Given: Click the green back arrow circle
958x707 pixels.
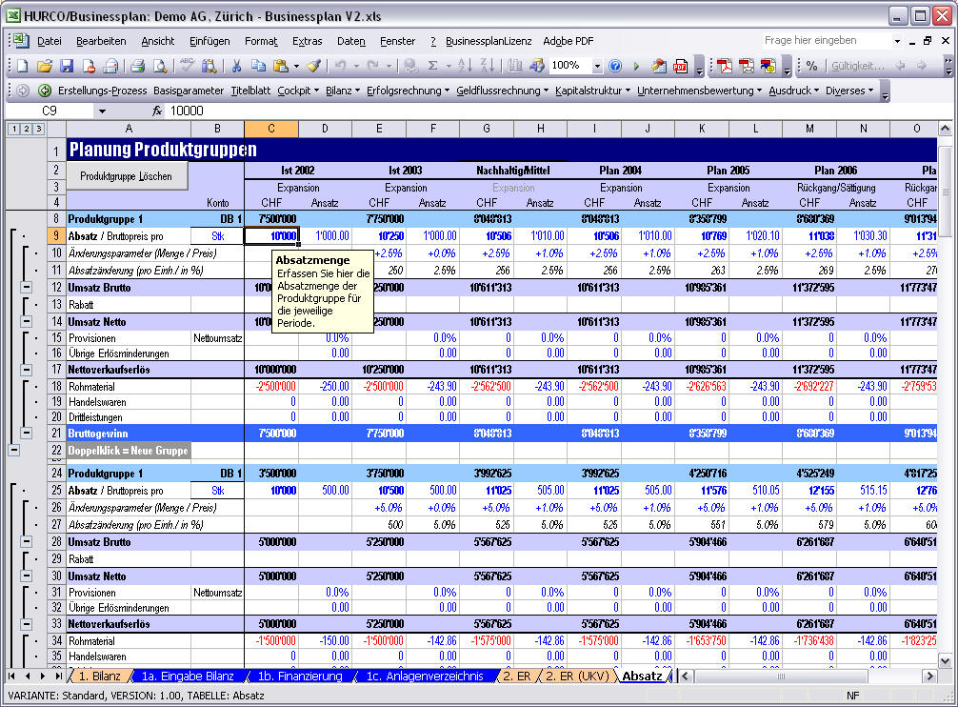Looking at the screenshot, I should click(x=45, y=91).
